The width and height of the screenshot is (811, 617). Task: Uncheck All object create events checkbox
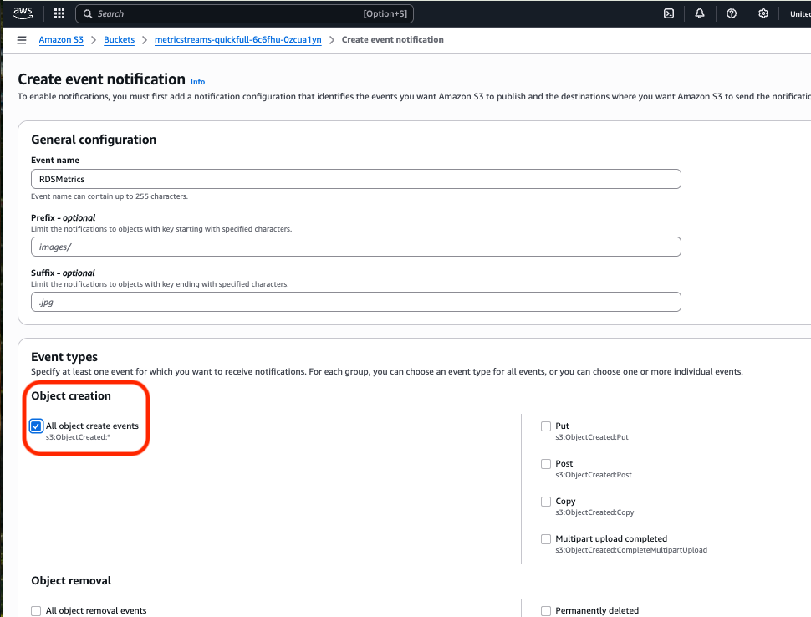[x=36, y=426]
